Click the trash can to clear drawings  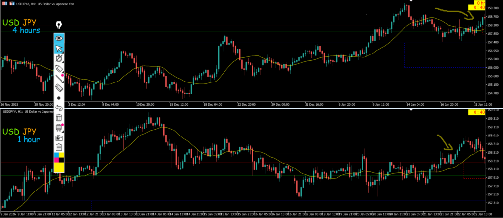tap(59, 117)
